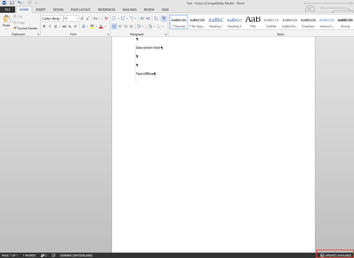Apply paragraph shading with the paint bucket
Image resolution: width=354 pixels, height=258 pixels.
pyautogui.click(x=150, y=26)
